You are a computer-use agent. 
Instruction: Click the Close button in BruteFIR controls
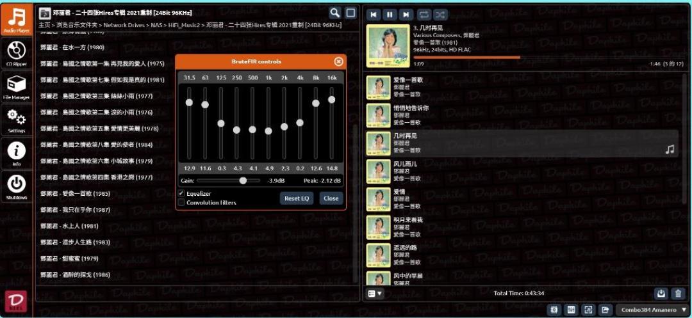(x=331, y=198)
